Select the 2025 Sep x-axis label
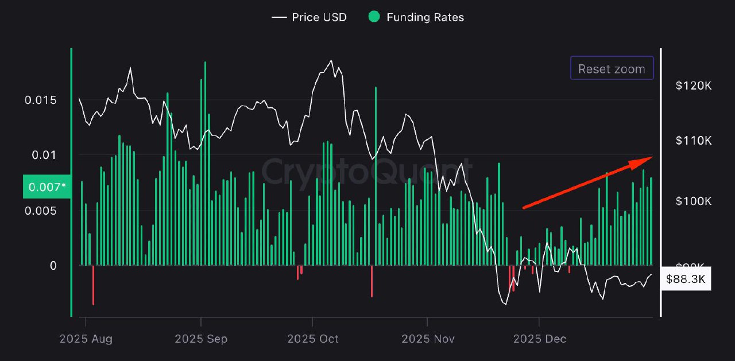 201,339
